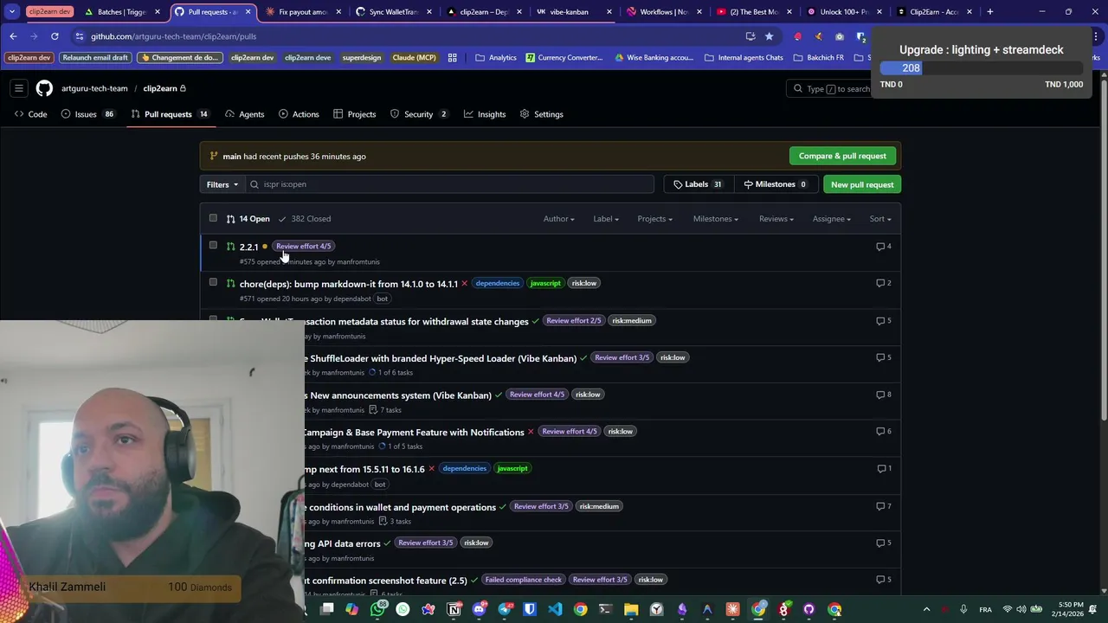This screenshot has width=1108, height=623.
Task: Expand the Filters dropdown
Action: 222,184
